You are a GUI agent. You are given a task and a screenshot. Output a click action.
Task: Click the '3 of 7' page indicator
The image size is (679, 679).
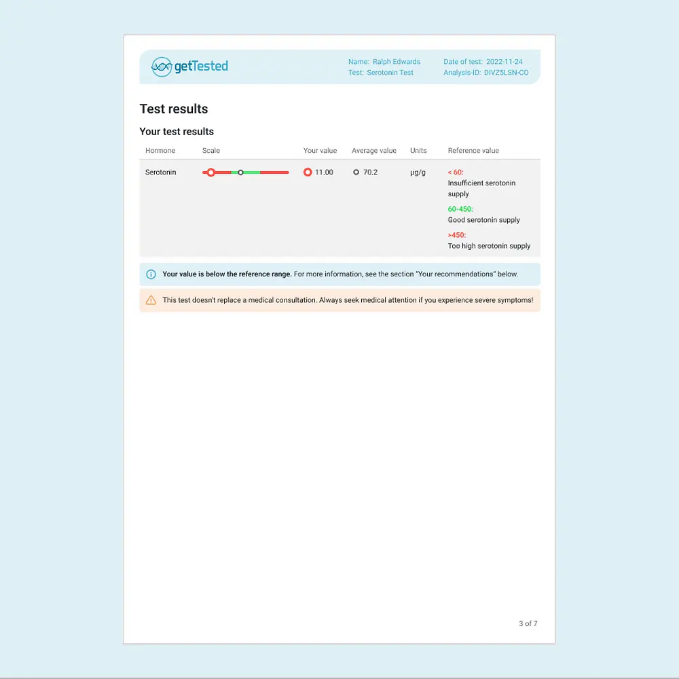point(528,623)
